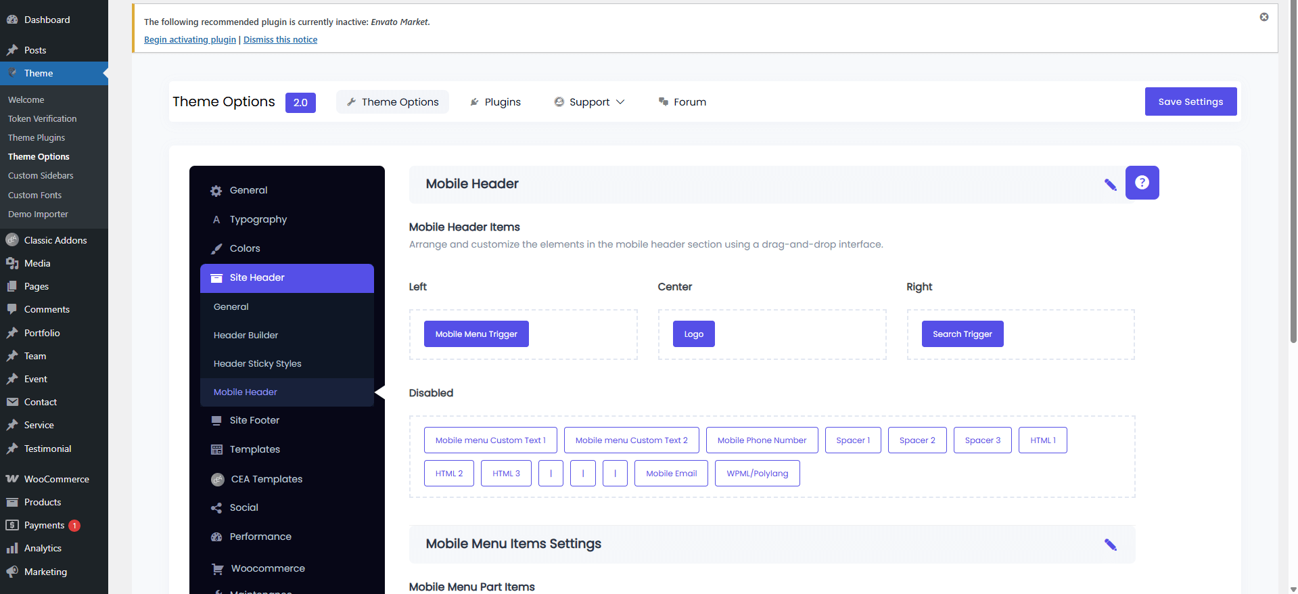Click the Save Settings button

pos(1190,101)
